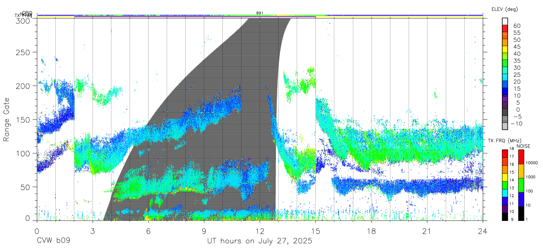Click the "15" tick label on time axis
This screenshot has width=543, height=250.
[x=316, y=231]
